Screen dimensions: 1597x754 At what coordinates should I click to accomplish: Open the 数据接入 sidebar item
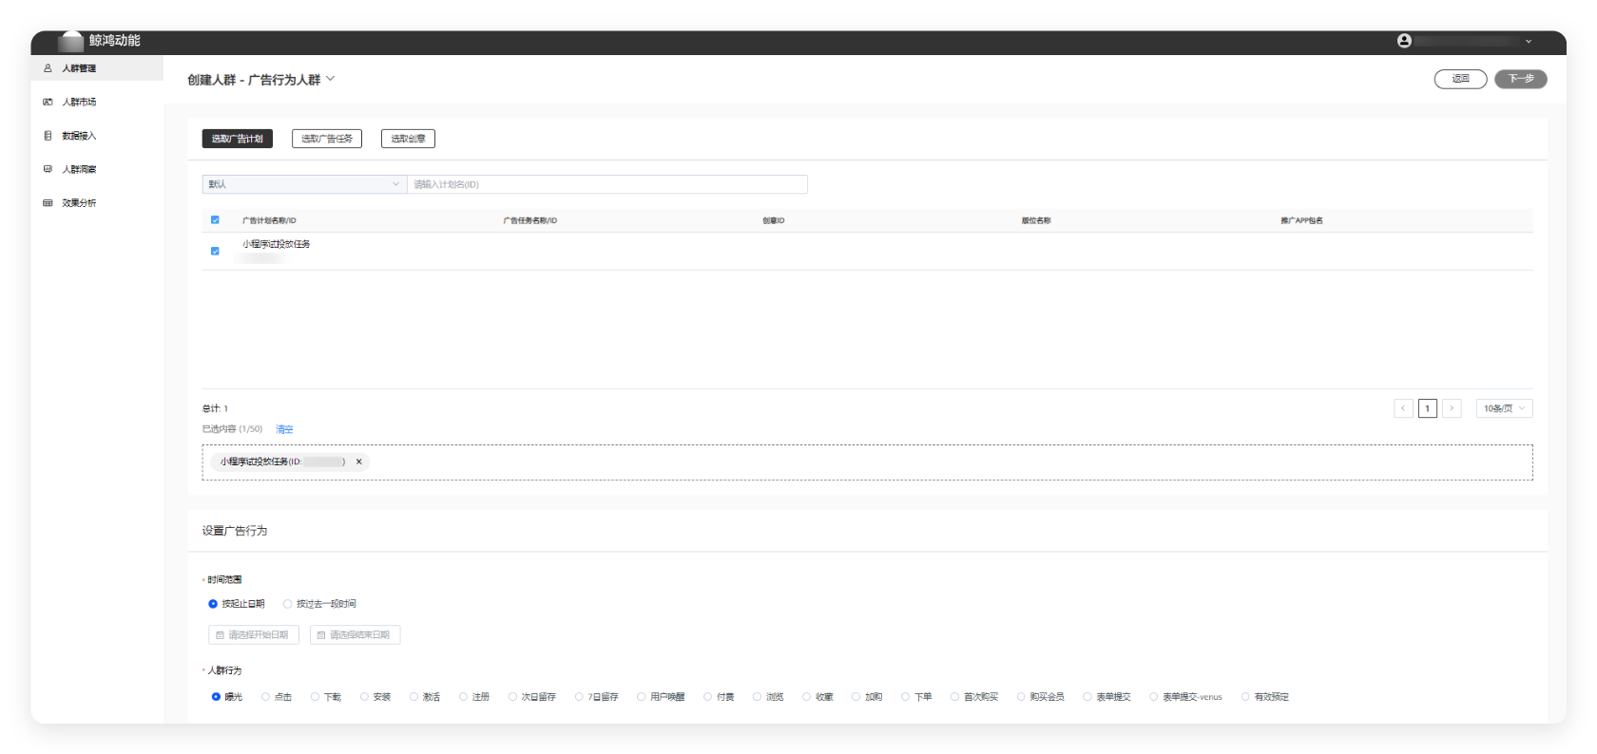[79, 136]
